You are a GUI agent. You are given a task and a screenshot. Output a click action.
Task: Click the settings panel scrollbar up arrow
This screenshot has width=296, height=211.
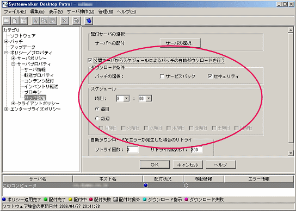pos(291,30)
